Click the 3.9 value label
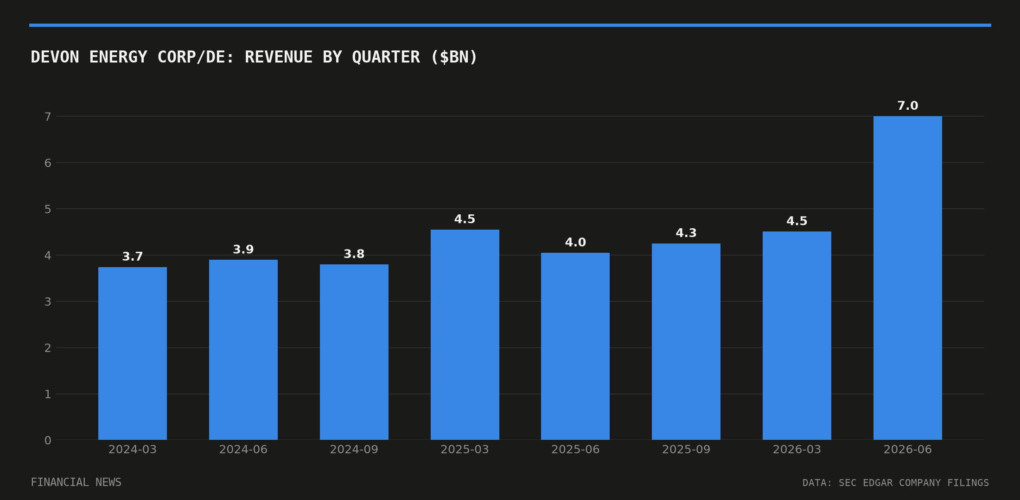Screen dimensions: 1020x500 click(x=243, y=250)
